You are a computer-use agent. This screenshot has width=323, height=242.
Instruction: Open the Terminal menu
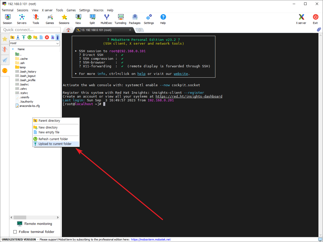click(x=8, y=10)
